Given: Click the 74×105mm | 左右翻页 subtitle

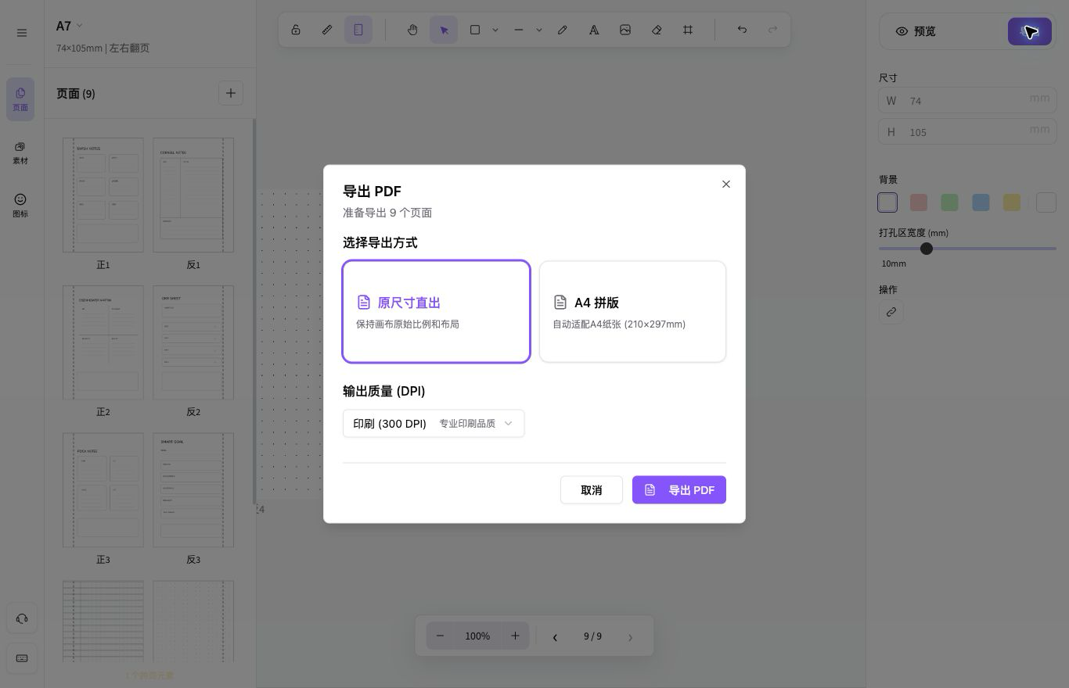Looking at the screenshot, I should (103, 48).
